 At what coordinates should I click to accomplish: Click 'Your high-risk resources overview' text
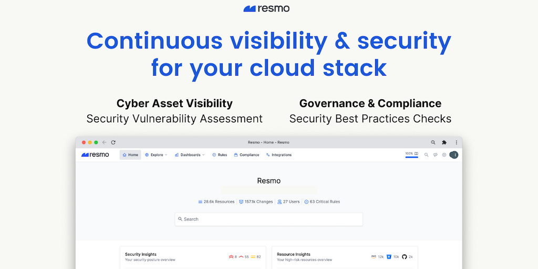pos(304,260)
